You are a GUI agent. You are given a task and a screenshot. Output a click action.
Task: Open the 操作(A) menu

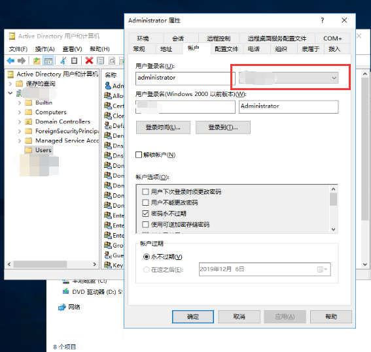pos(45,49)
